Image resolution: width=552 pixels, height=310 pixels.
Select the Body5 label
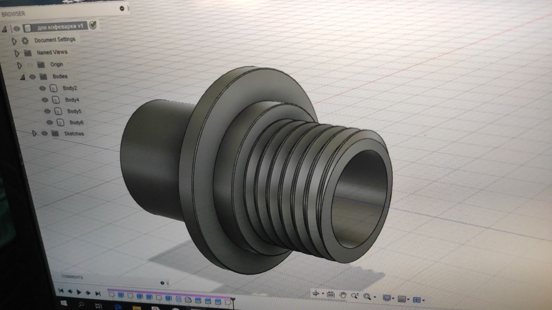pos(74,111)
